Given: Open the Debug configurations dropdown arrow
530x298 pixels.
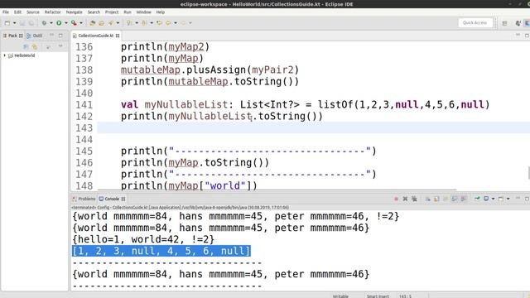Looking at the screenshot, I should coord(51,23).
